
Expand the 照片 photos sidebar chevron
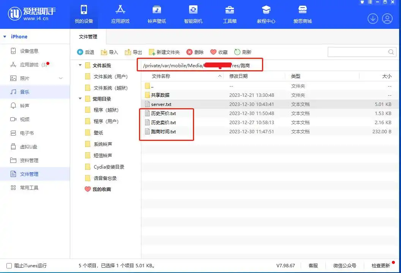click(x=61, y=78)
